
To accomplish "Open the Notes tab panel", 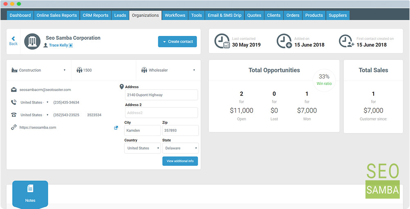I will pyautogui.click(x=30, y=194).
